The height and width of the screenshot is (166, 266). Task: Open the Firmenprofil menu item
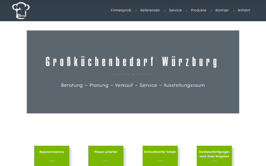[121, 10]
